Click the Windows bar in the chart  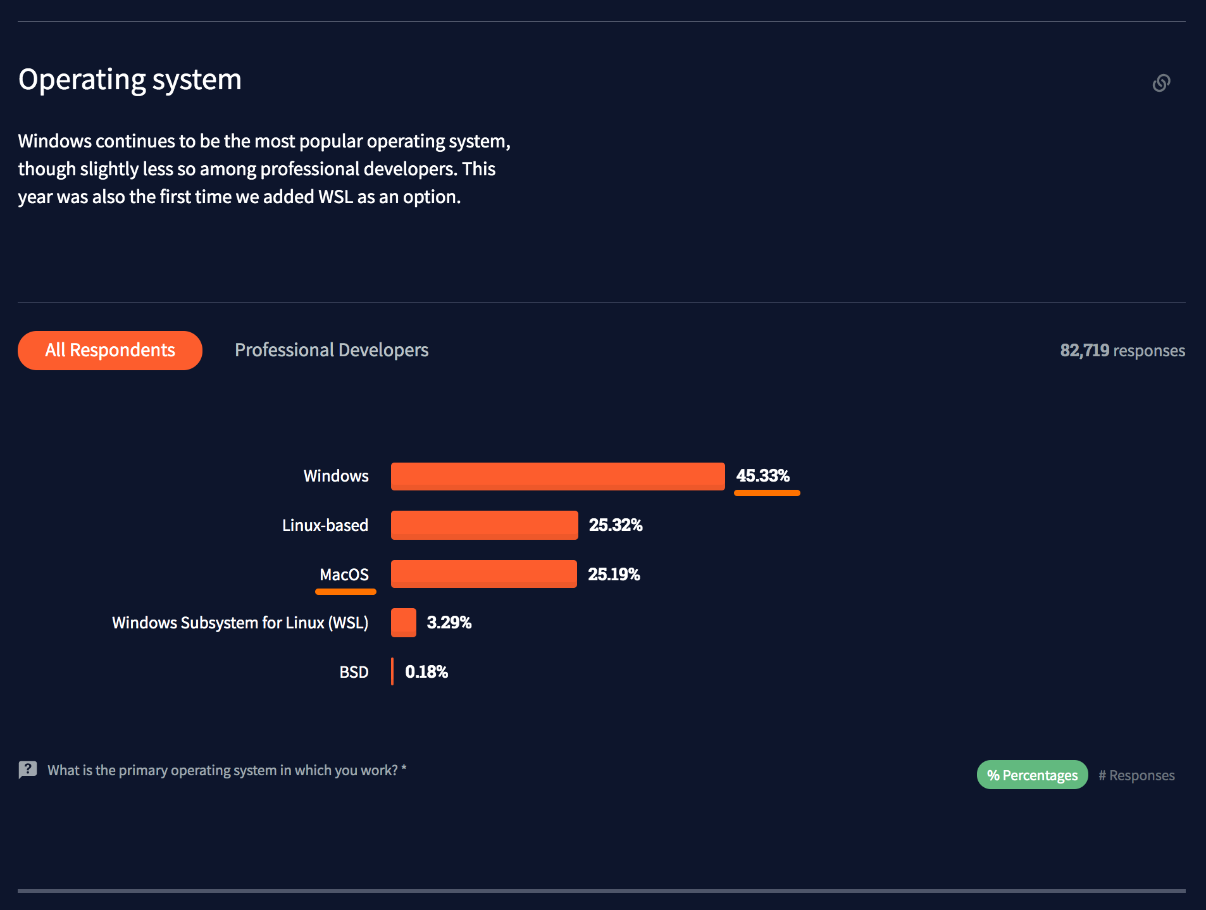tap(557, 477)
